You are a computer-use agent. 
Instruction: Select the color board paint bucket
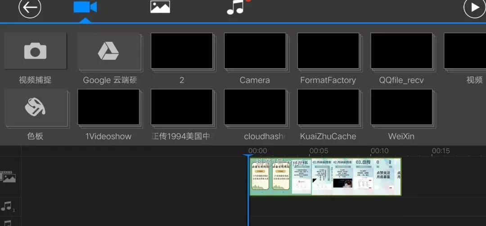pyautogui.click(x=35, y=107)
